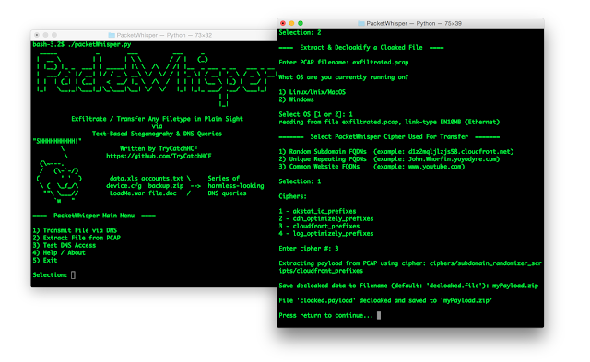Click the Selection prompt cursor in back terminal
Viewport: 590px width, 362px height.
(73, 275)
